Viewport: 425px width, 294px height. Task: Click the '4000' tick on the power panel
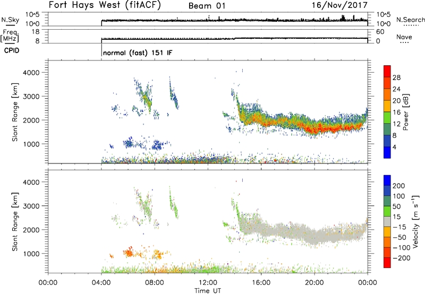click(31, 73)
